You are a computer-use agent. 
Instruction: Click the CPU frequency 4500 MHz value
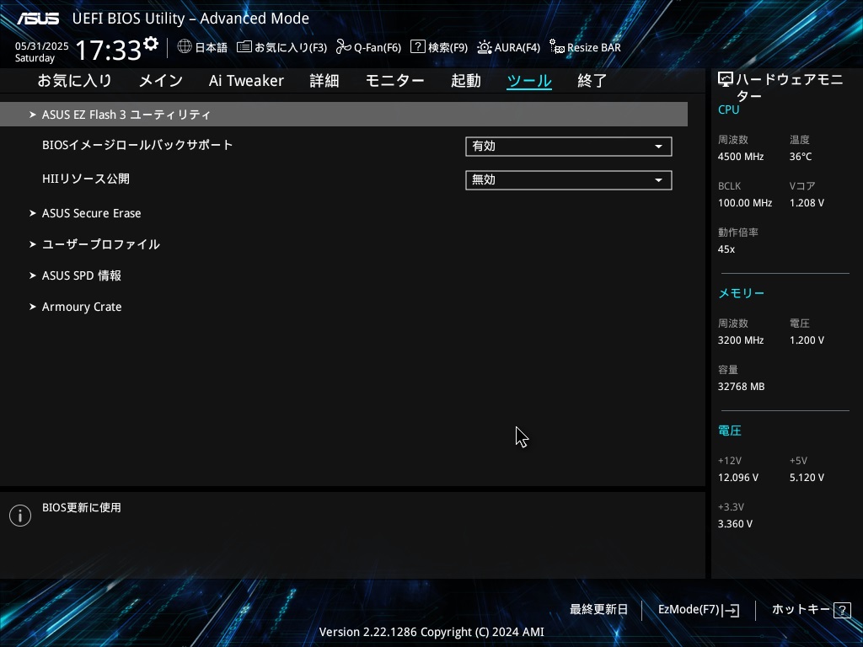click(741, 157)
